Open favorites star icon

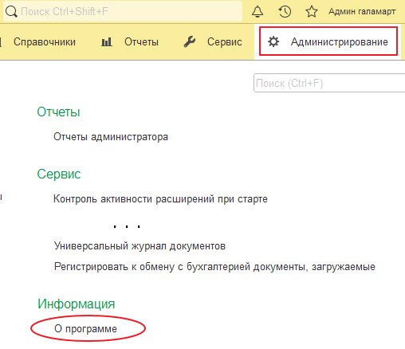[x=312, y=12]
